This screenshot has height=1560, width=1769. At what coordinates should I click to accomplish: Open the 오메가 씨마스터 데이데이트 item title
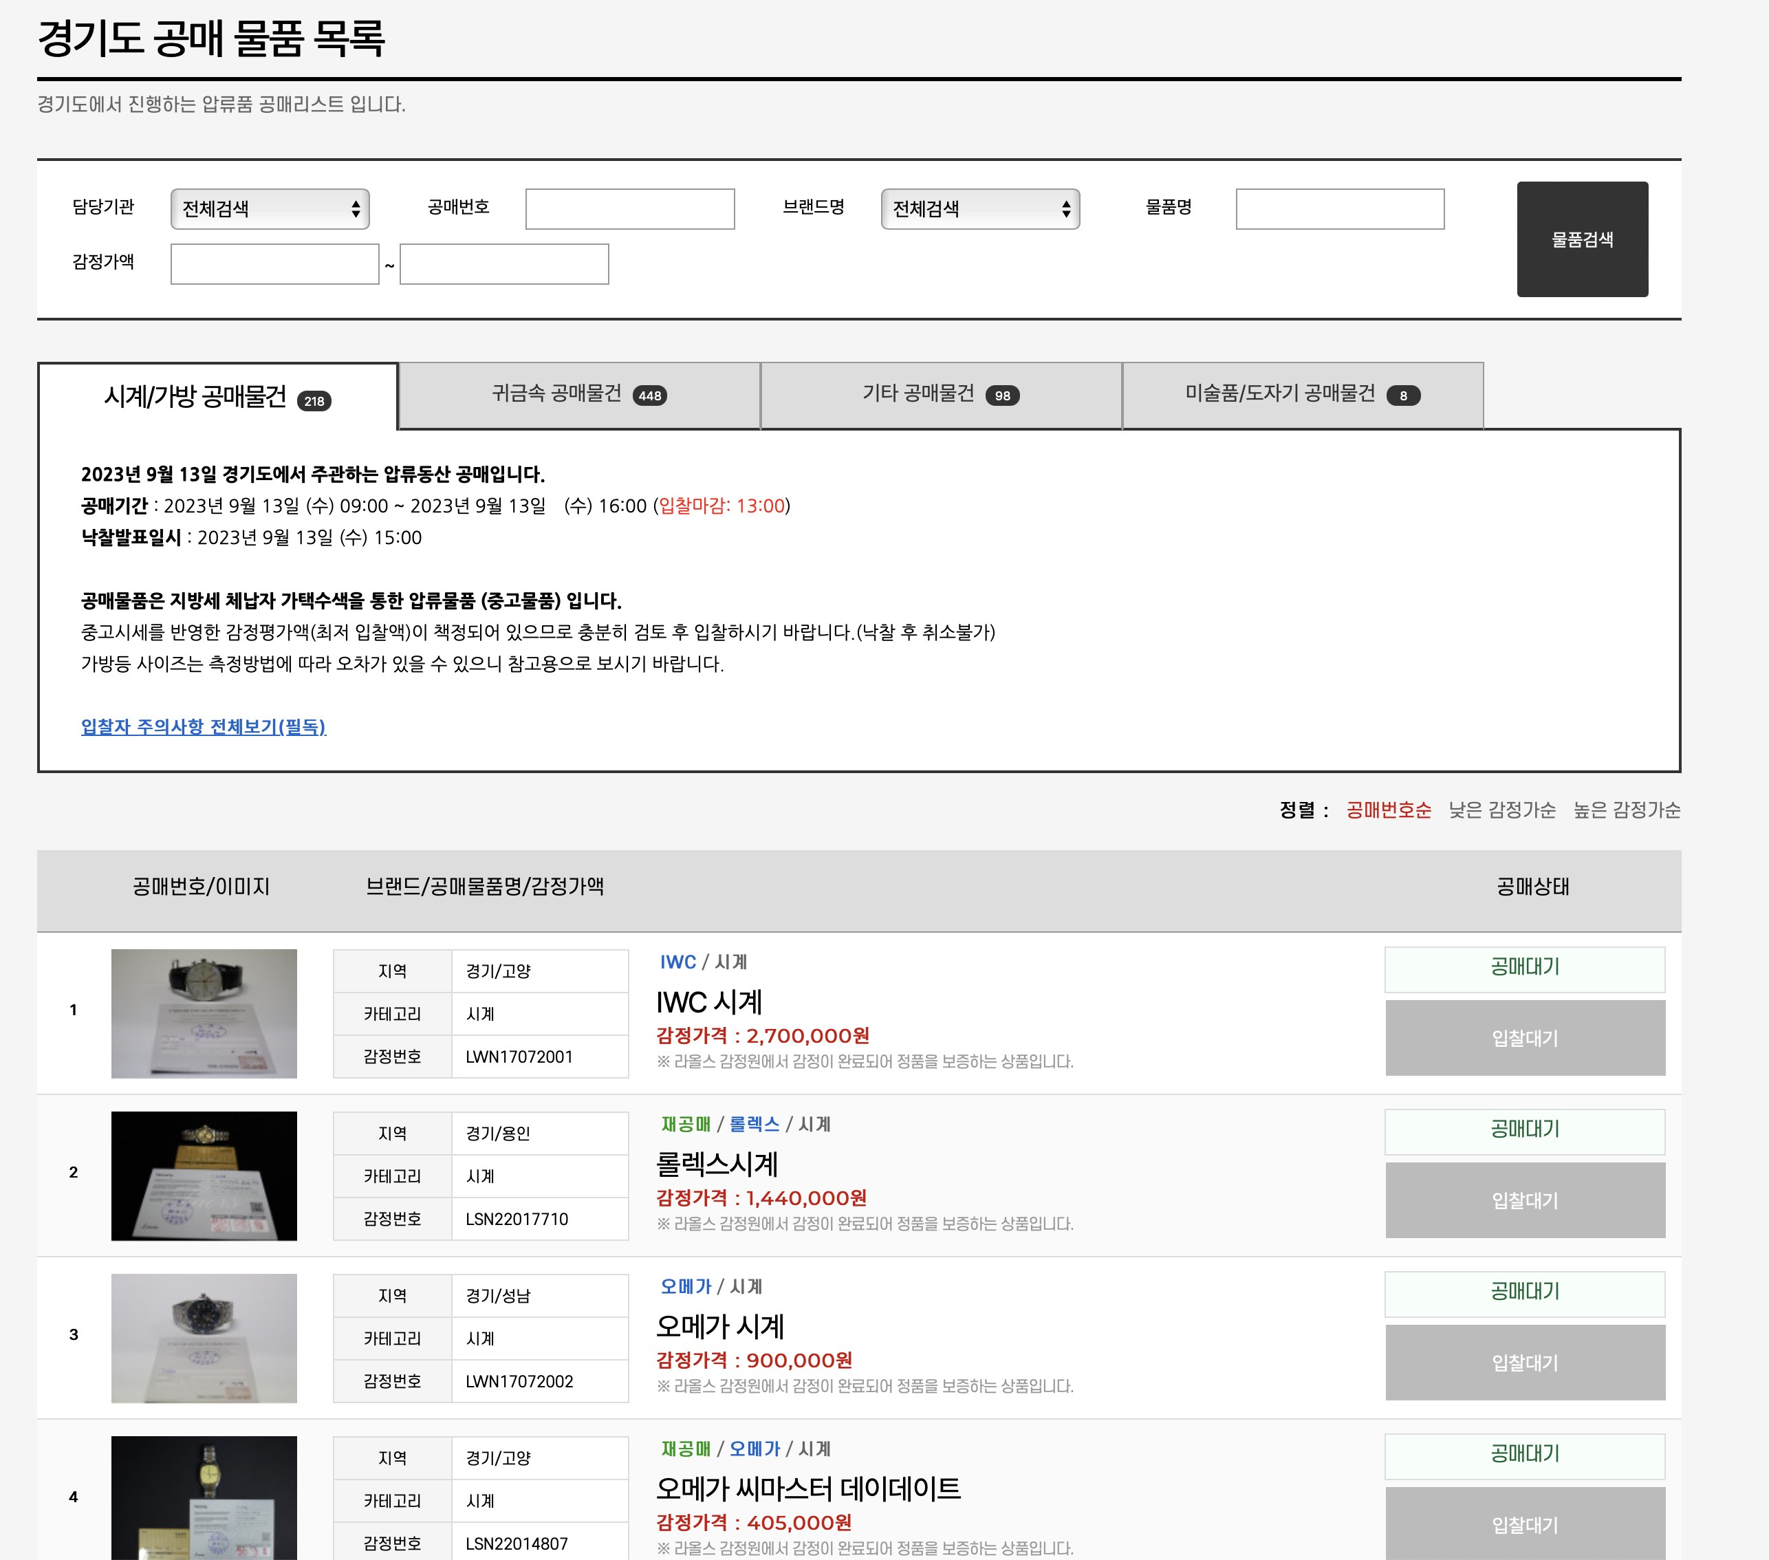[x=807, y=1488]
